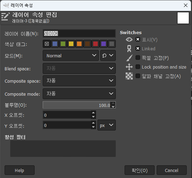Click the X 오프셋 input field
Viewport: 192px width, 178px height.
click(67, 115)
